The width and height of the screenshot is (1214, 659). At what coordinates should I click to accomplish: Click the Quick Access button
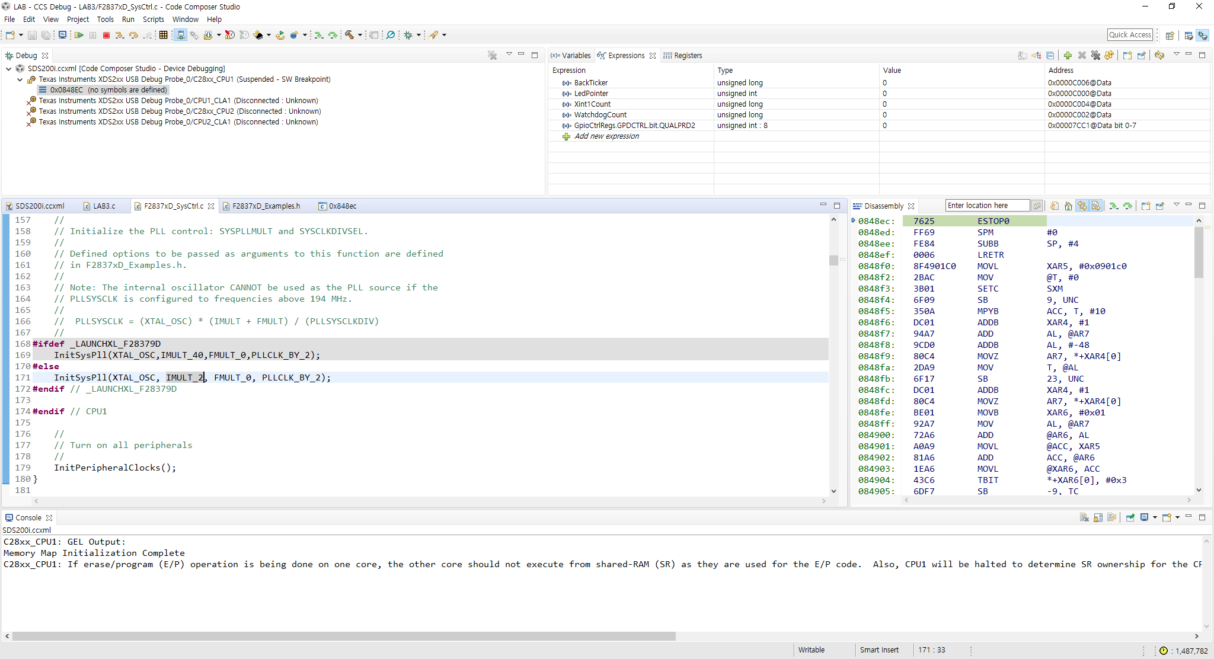pyautogui.click(x=1130, y=35)
